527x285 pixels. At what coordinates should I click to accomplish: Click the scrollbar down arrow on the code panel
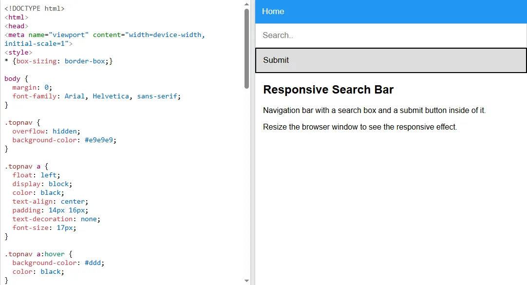(246, 281)
